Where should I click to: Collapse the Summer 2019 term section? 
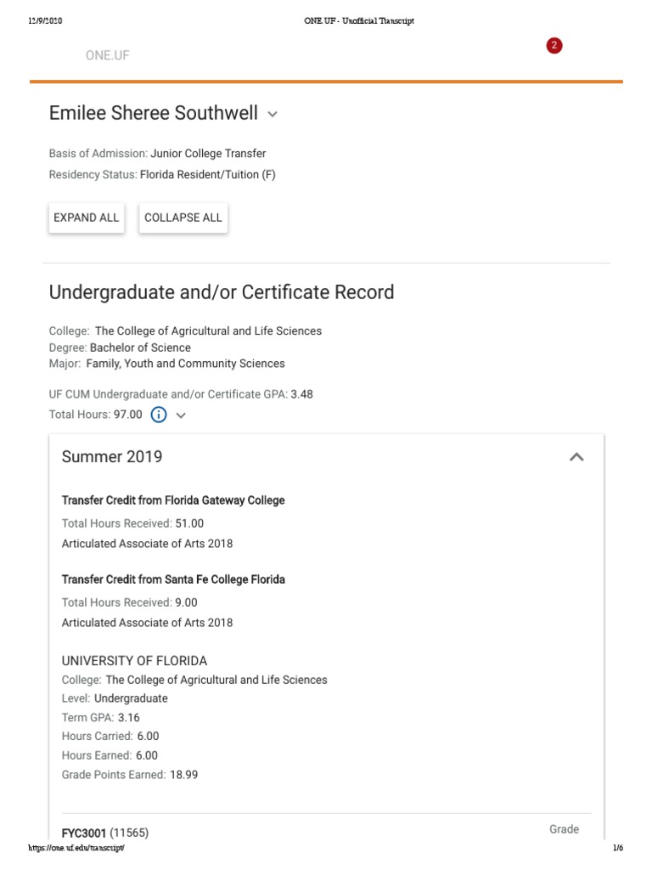(x=576, y=457)
